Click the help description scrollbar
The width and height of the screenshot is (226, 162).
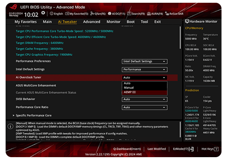[x=180, y=130]
